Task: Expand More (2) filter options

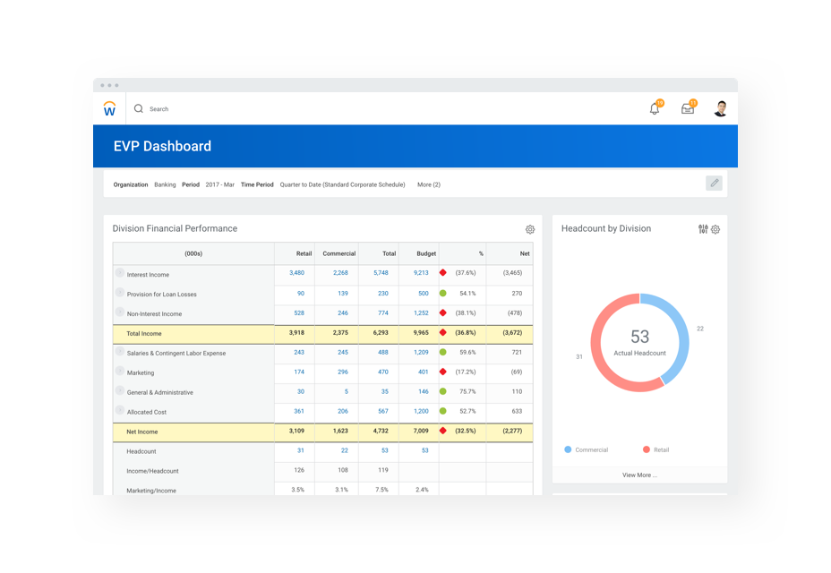Action: tap(429, 184)
